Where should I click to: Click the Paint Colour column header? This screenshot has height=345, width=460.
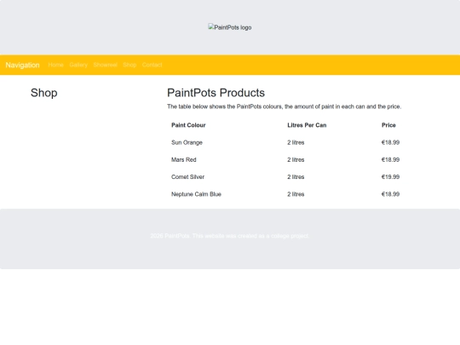pos(188,125)
